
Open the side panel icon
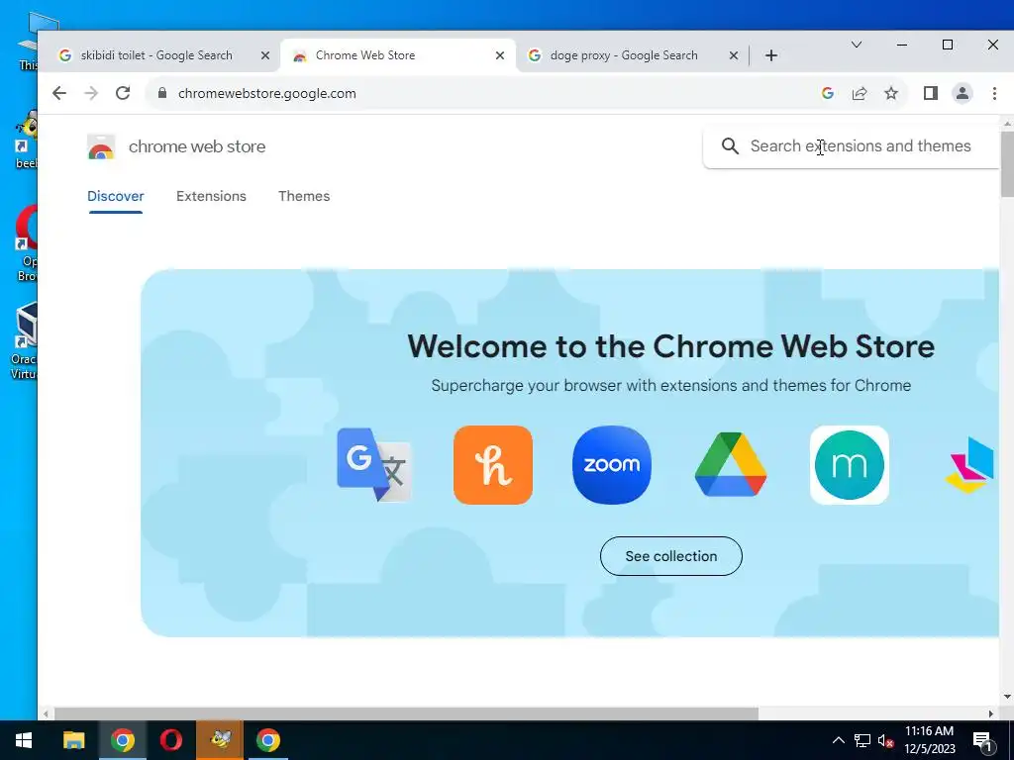tap(930, 93)
